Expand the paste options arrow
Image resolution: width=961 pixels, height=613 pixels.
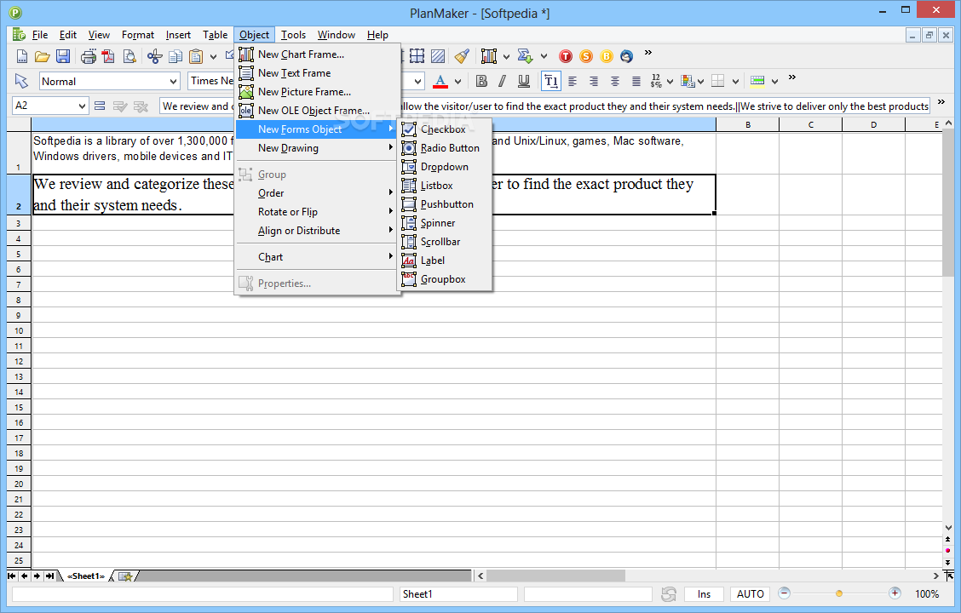tap(213, 57)
